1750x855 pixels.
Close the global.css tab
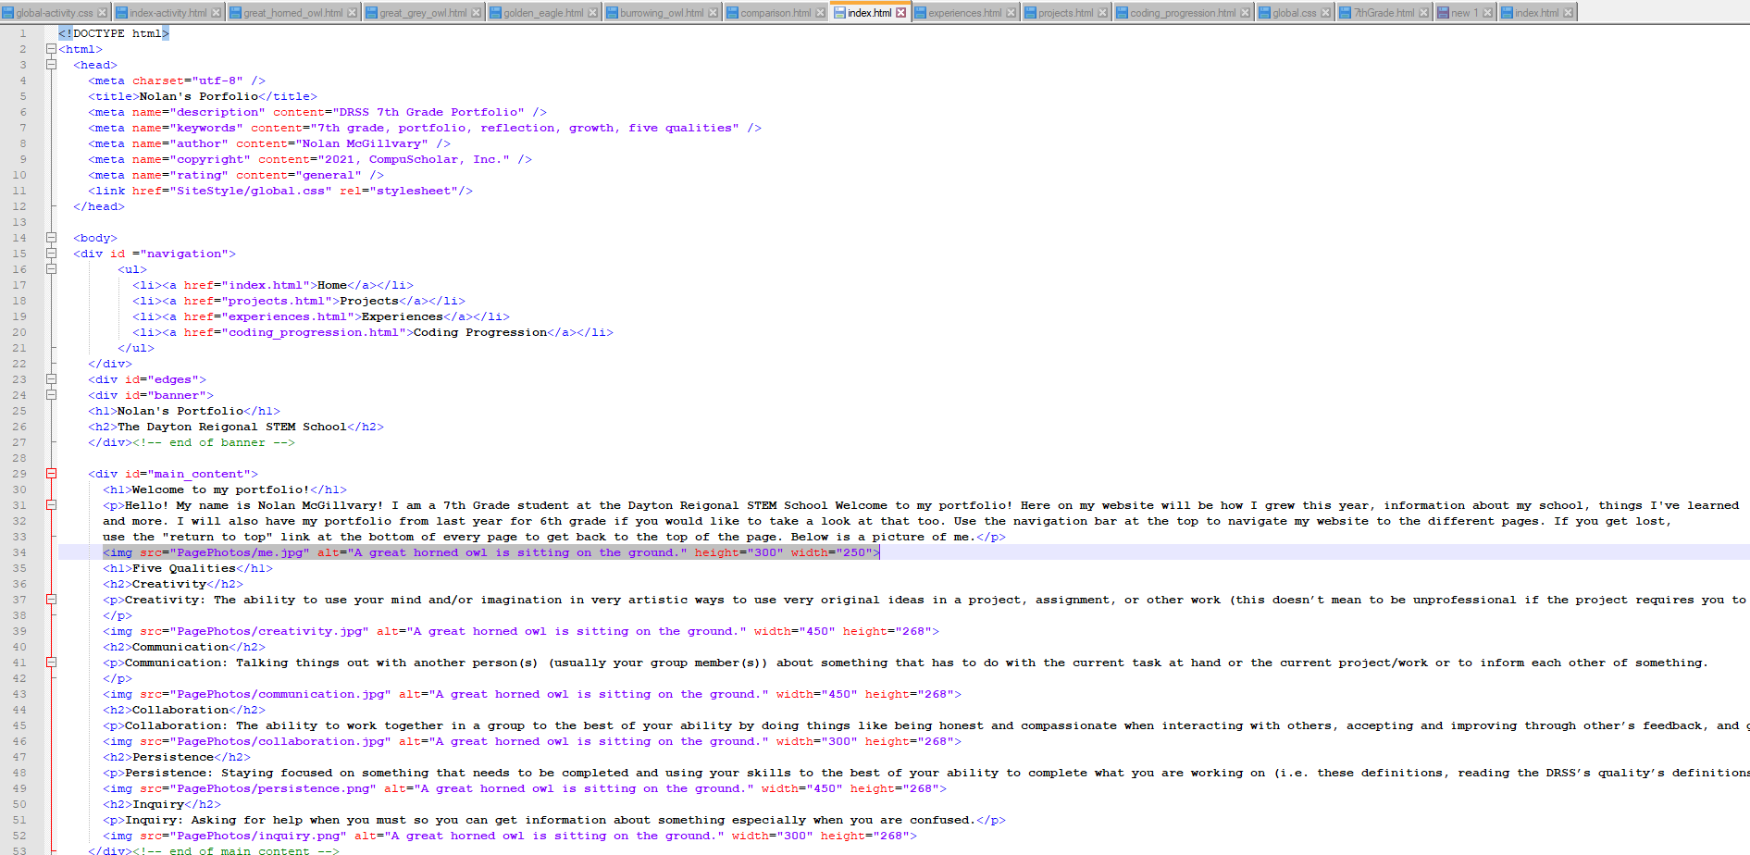[1326, 13]
